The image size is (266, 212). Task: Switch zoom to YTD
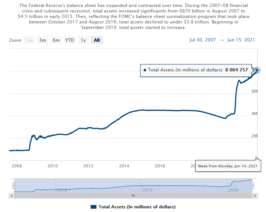pyautogui.click(x=69, y=40)
